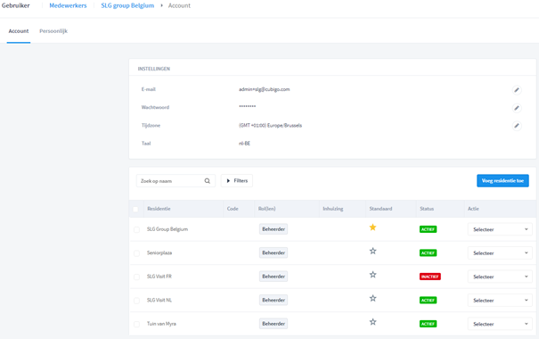
Task: Click the ACTIEF badge of SLG Group Belgium
Action: 428,229
